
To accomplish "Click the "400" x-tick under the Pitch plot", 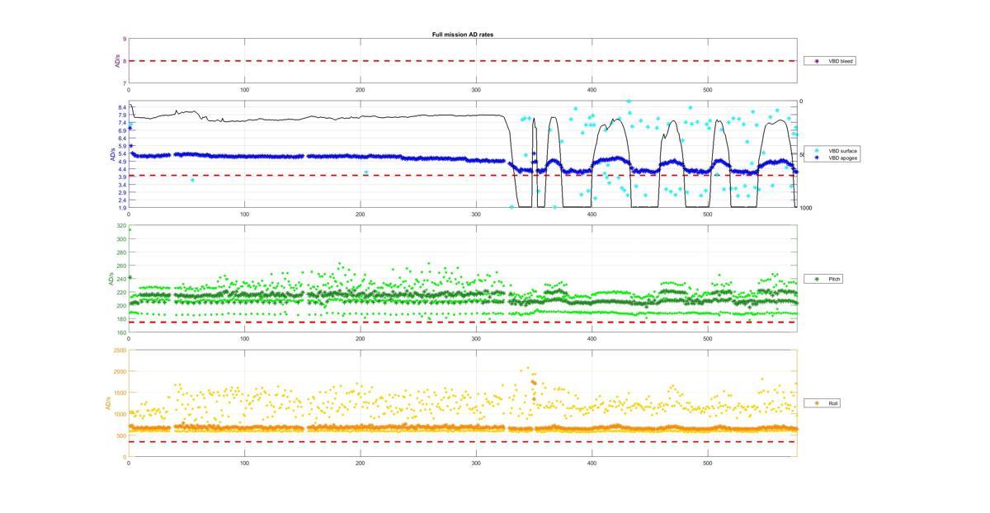I will [592, 339].
